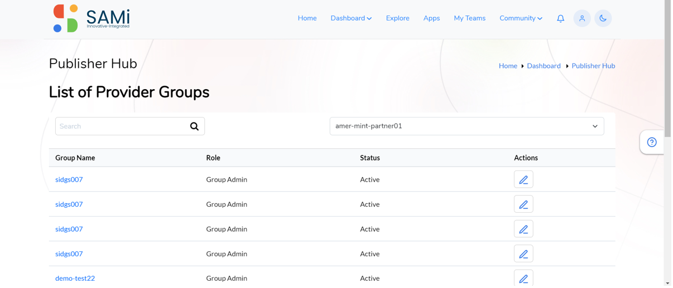Expand the Community menu
673x288 pixels.
click(x=521, y=18)
